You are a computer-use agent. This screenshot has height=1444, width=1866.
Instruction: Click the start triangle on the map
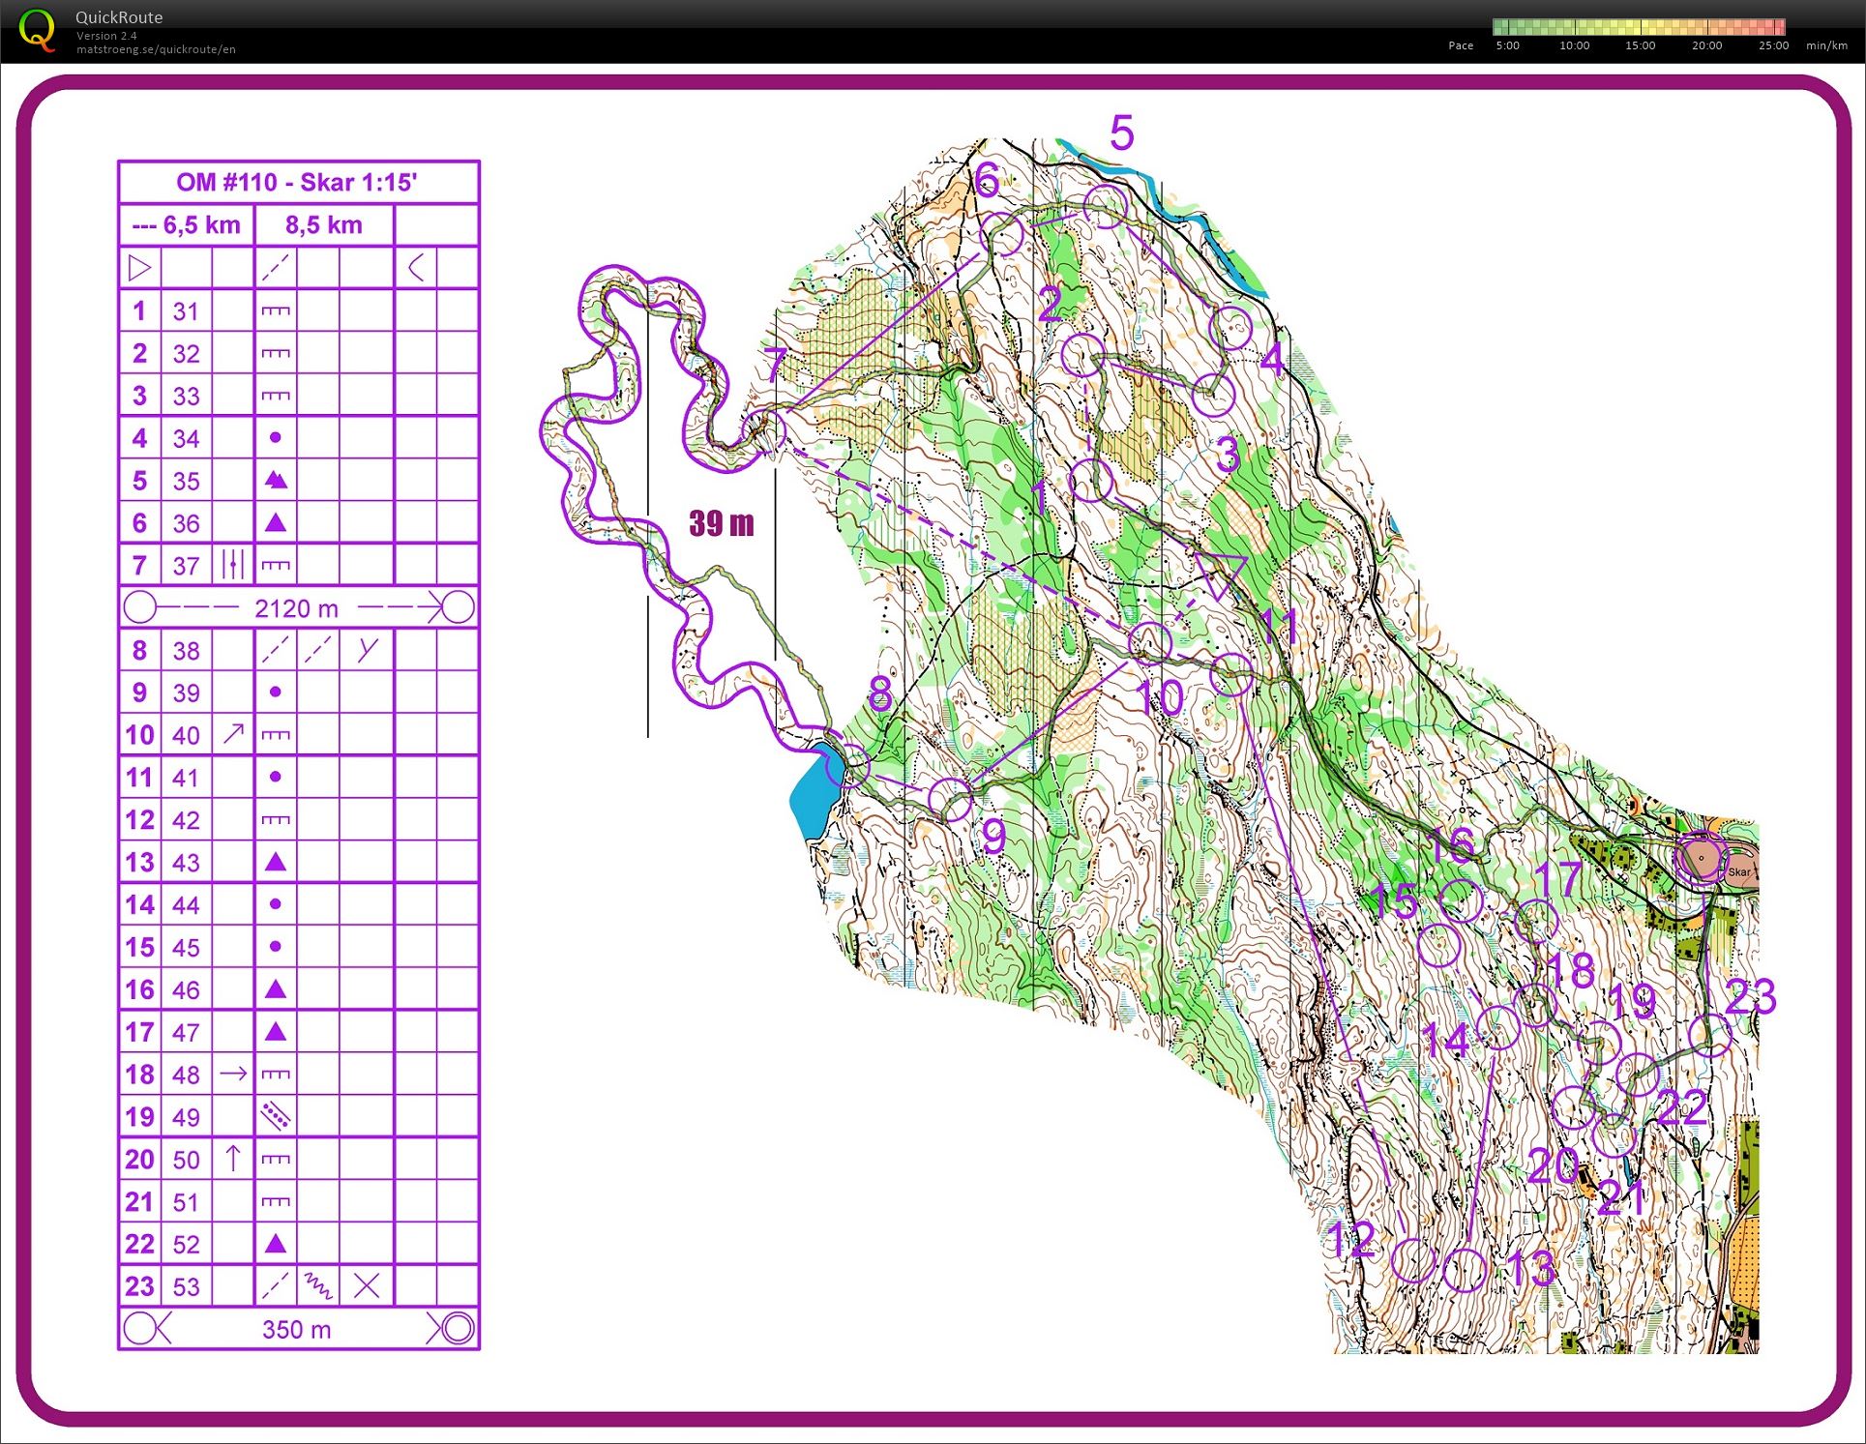click(x=1219, y=573)
